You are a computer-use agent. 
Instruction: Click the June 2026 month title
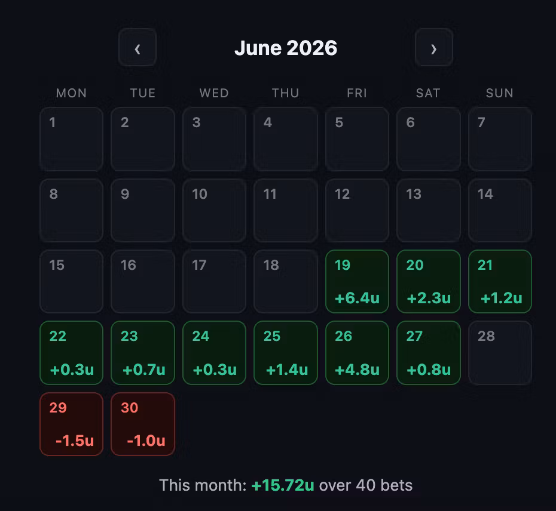286,48
